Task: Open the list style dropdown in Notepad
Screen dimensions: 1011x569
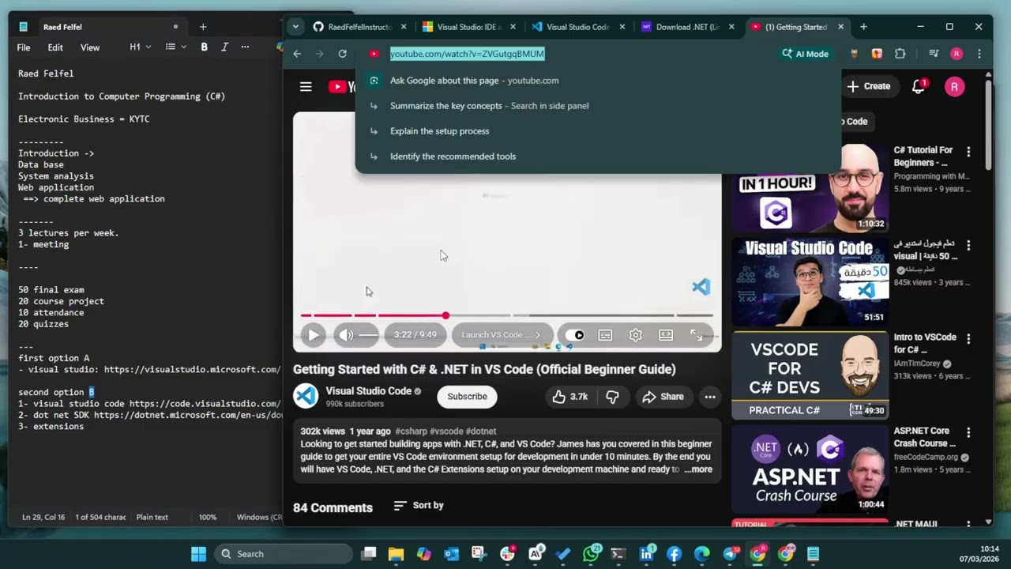Action: click(x=176, y=47)
